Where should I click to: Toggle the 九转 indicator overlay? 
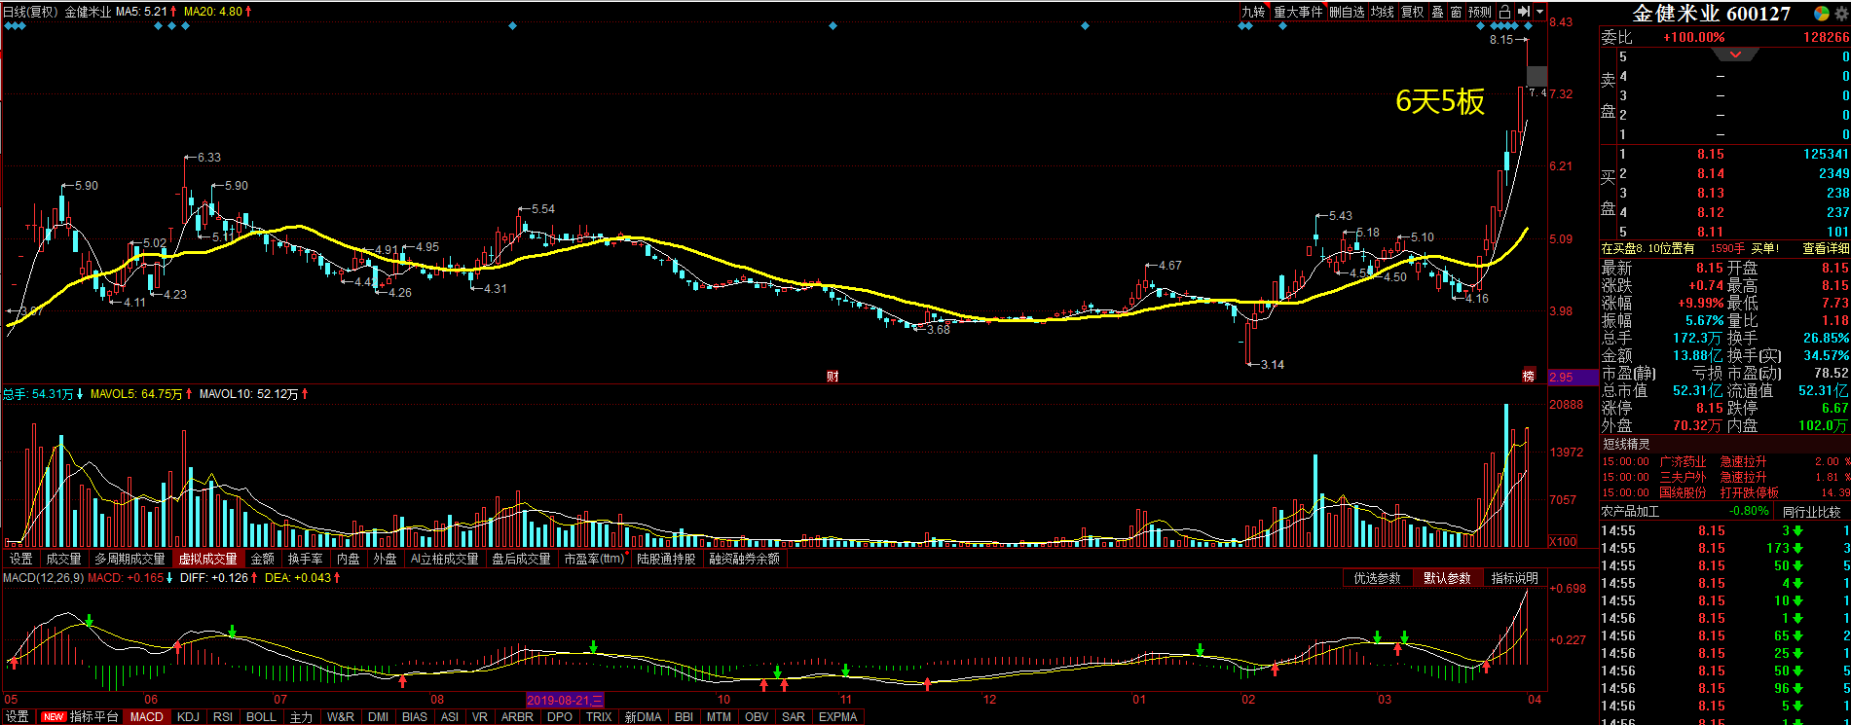pyautogui.click(x=1253, y=12)
